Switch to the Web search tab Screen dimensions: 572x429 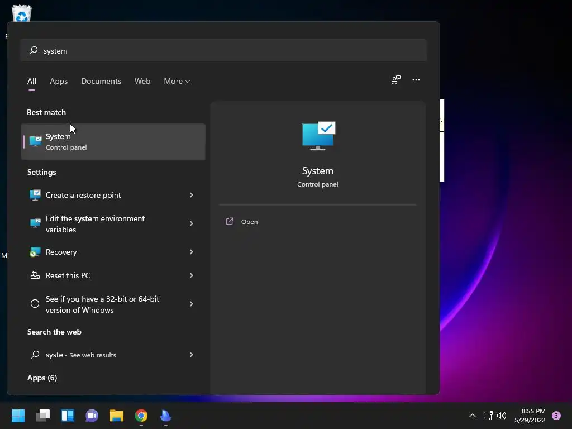[142, 82]
